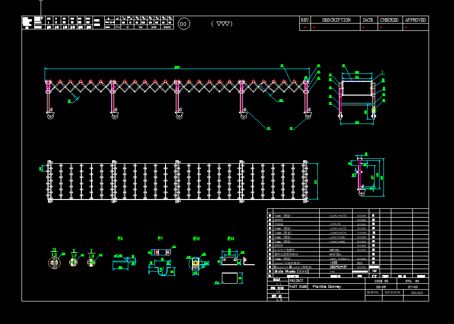This screenshot has width=454, height=324.
Task: Click the Expansion Bracket row text
Action: (x=293, y=267)
